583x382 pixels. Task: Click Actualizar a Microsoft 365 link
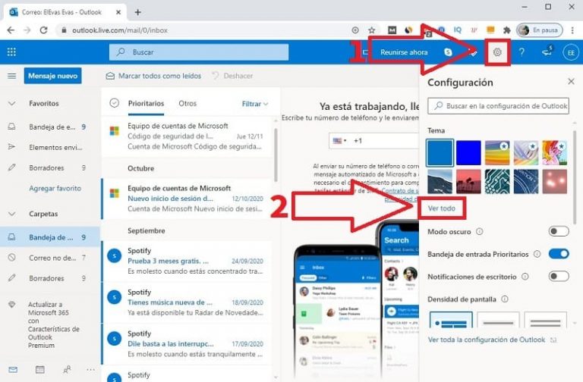tap(54, 325)
